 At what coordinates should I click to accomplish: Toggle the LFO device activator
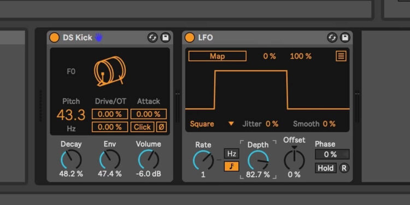(x=190, y=38)
